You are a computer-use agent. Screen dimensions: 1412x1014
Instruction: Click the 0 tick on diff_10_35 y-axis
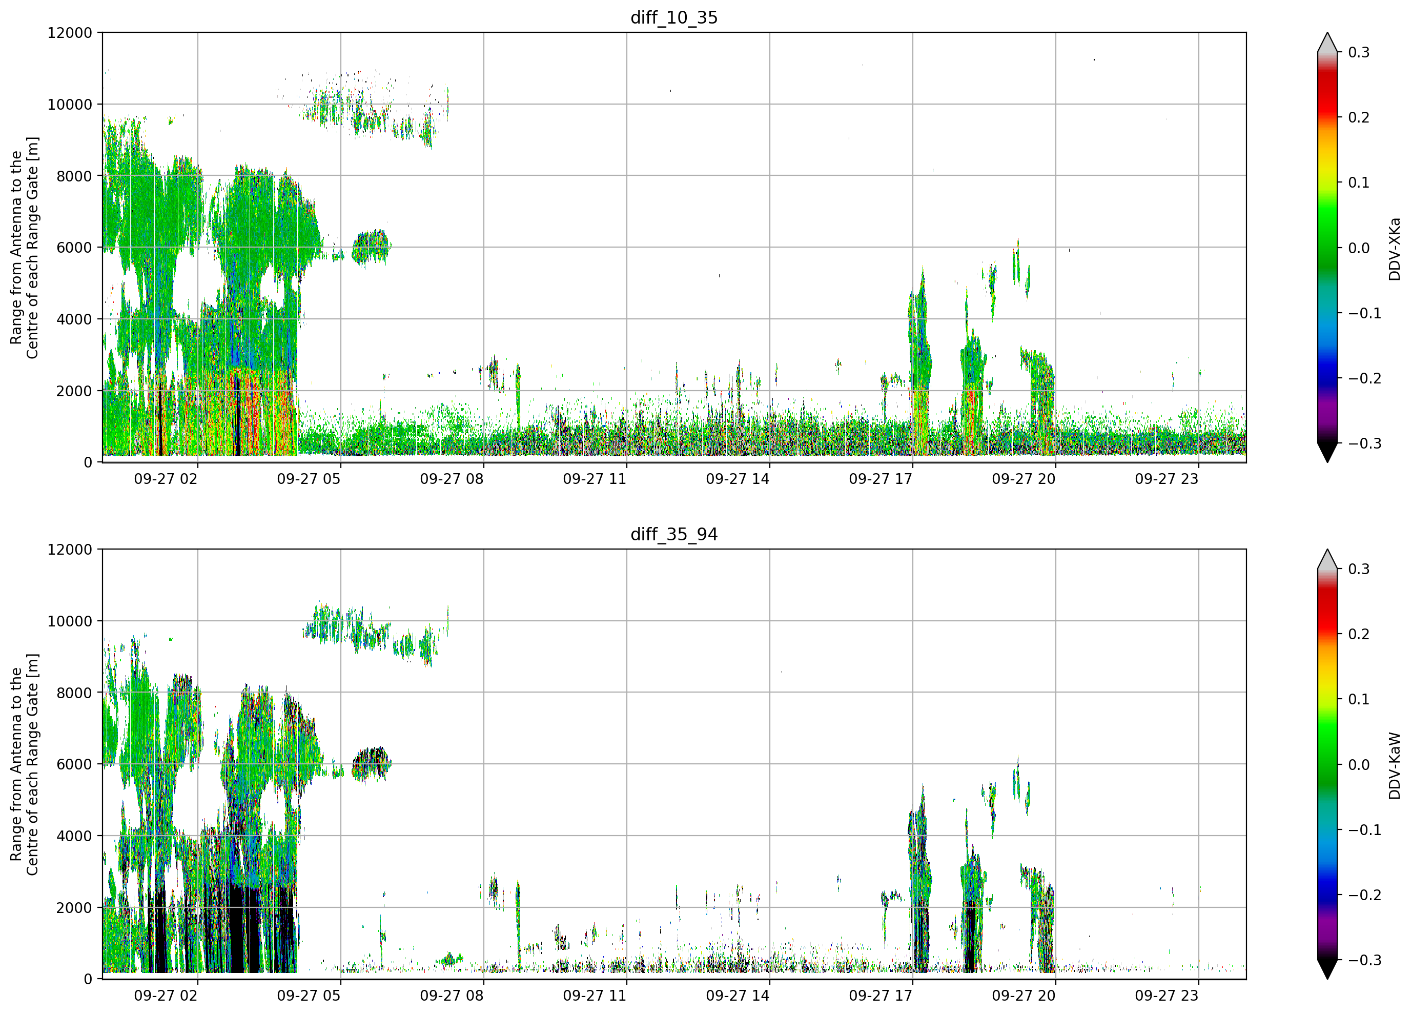(x=88, y=462)
